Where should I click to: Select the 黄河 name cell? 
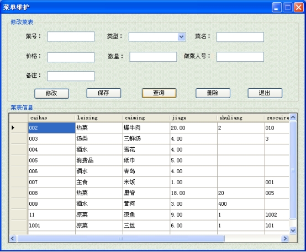[146, 204]
